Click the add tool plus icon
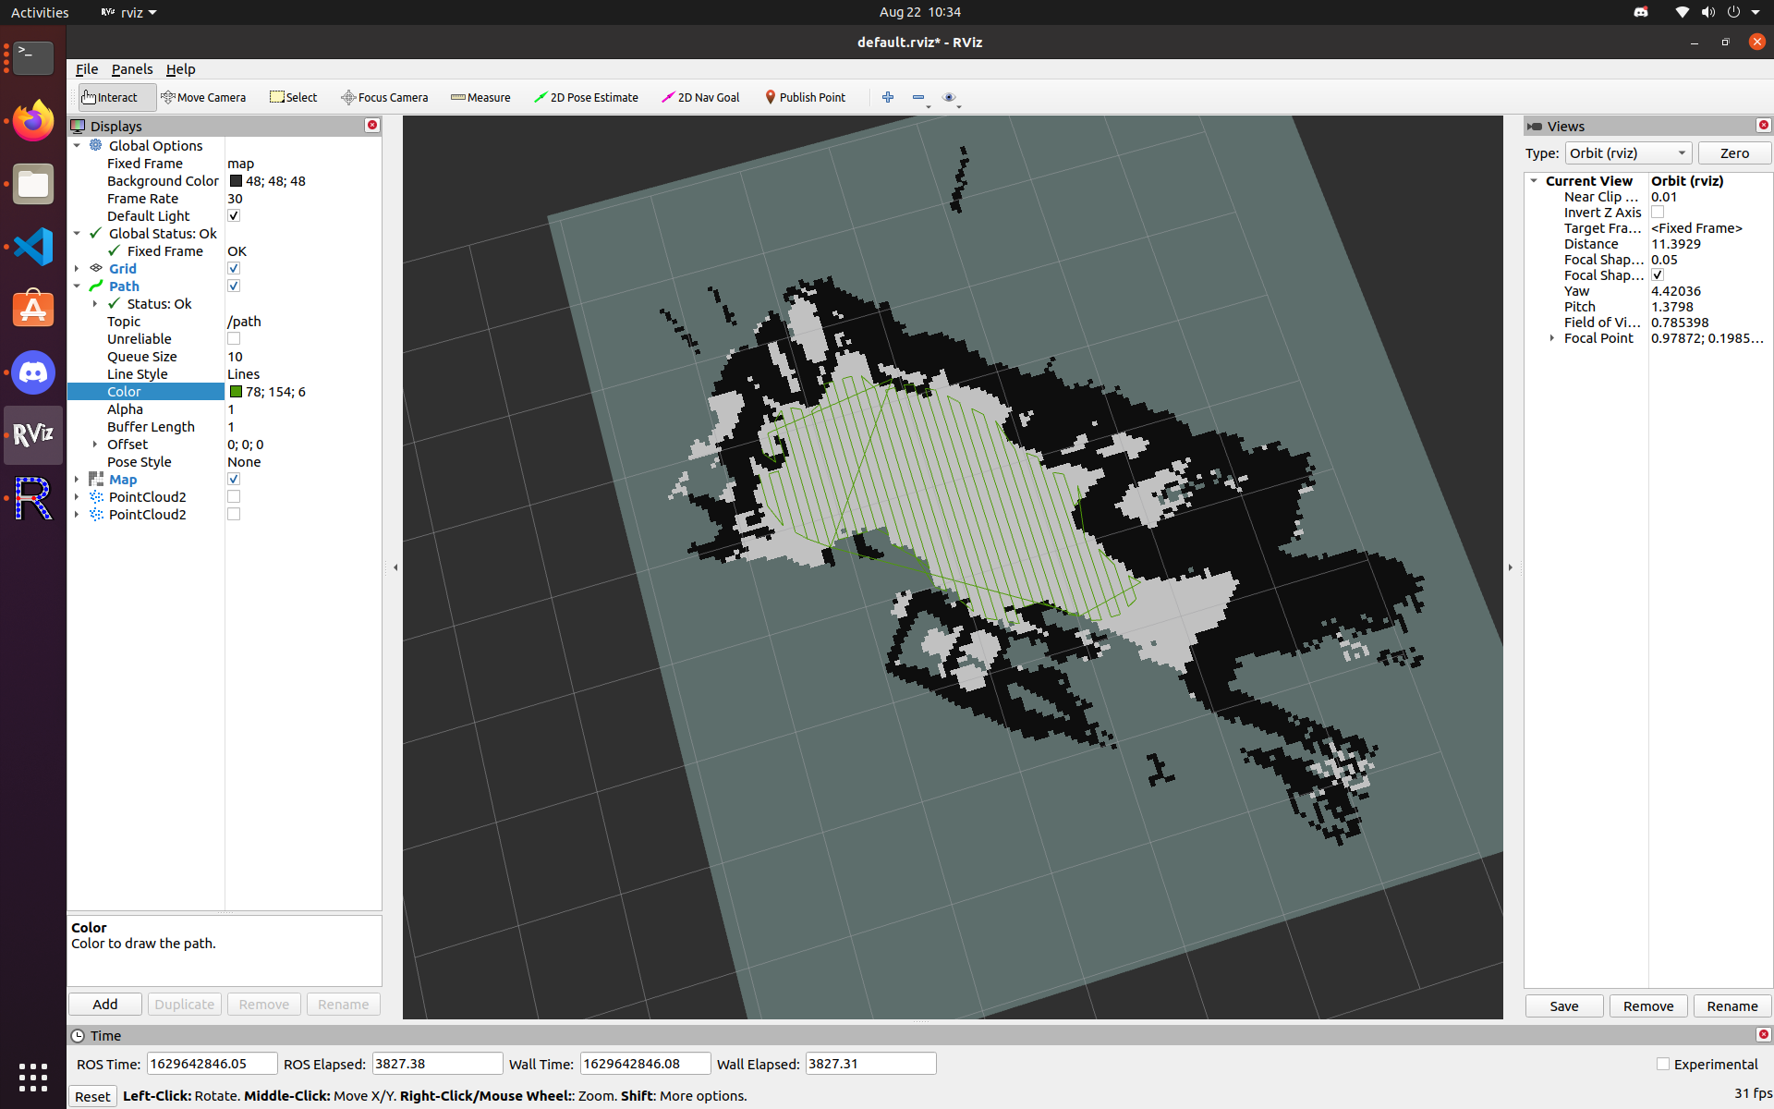Screen dimensions: 1774x1109 click(888, 97)
